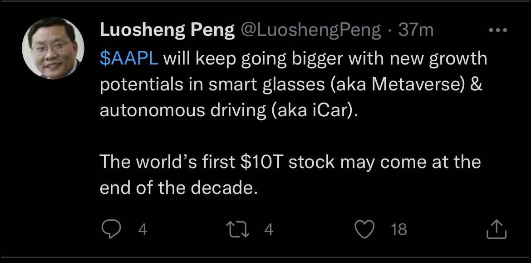Click the retweet count number
The width and height of the screenshot is (531, 263).
coord(269,230)
